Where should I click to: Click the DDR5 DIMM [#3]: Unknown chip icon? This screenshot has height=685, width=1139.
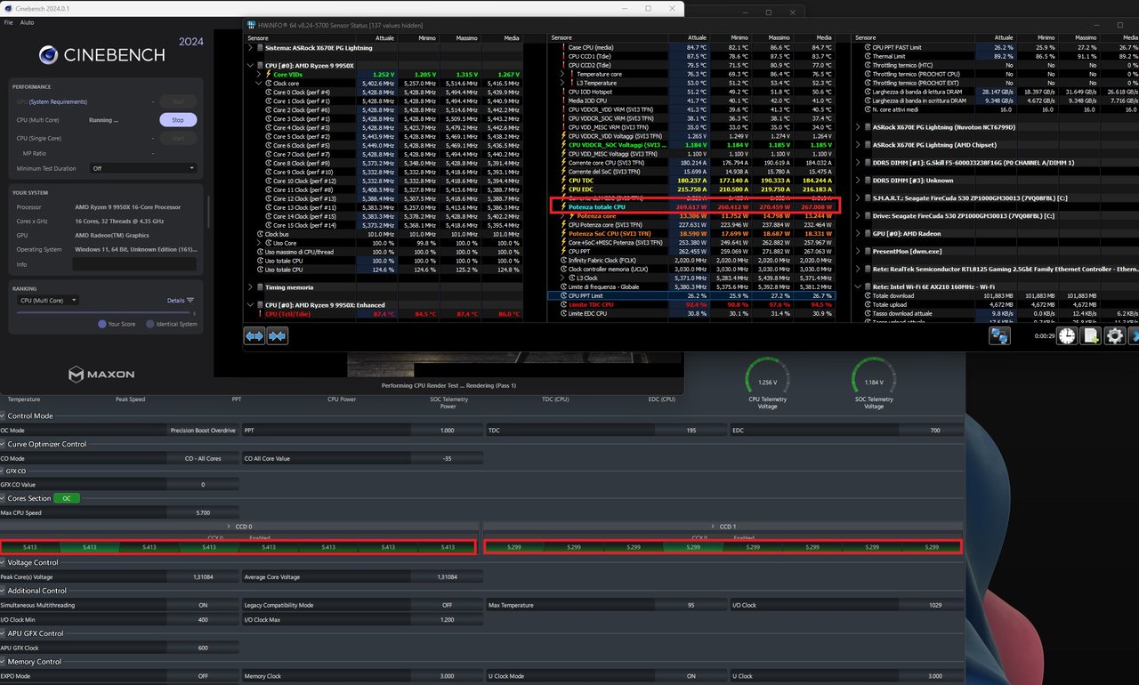click(x=868, y=180)
